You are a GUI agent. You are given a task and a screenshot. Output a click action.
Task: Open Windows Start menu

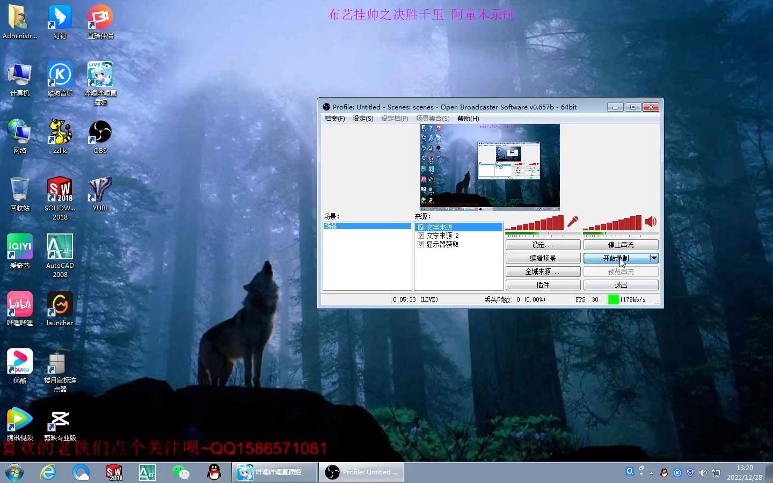[x=14, y=472]
